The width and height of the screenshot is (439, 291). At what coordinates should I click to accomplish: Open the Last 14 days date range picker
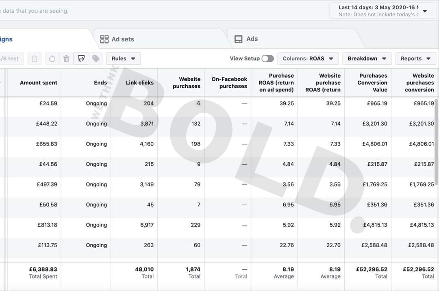tap(382, 11)
